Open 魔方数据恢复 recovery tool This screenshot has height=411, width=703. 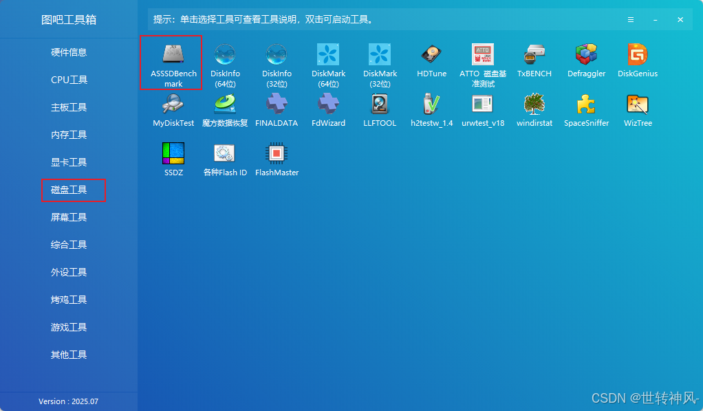(225, 109)
